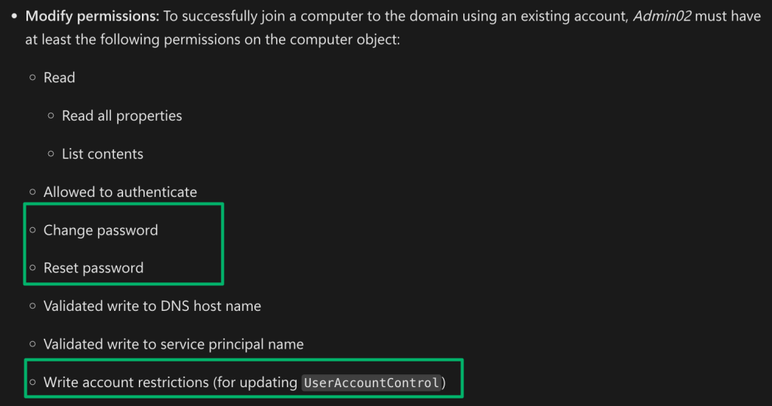The image size is (772, 406).
Task: Click the bullet before "Change password"
Action: 33,230
